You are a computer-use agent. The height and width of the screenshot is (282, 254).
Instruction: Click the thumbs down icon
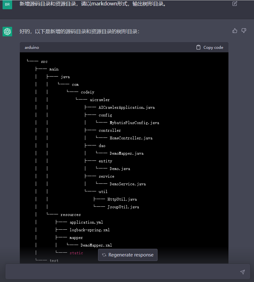244,31
